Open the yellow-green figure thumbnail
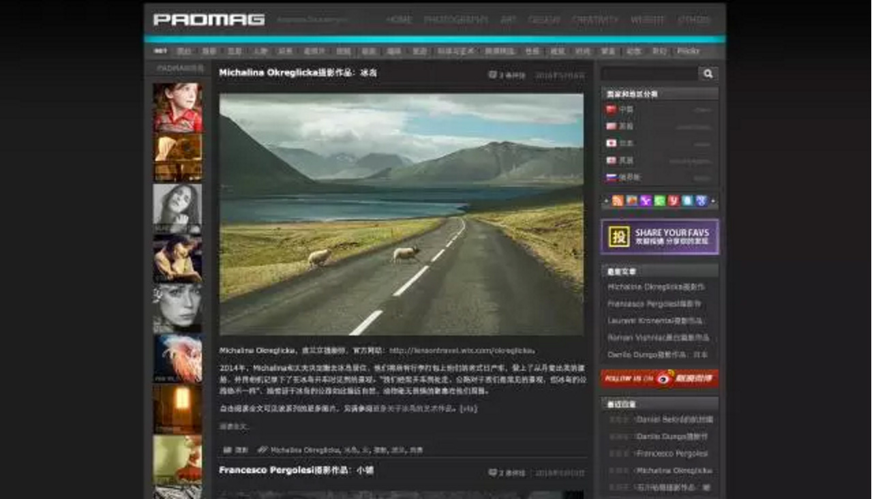This screenshot has height=499, width=874. (x=177, y=459)
